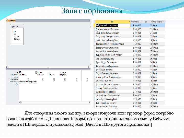The height and width of the screenshot is (138, 184).
Task: Select row Кіяс Богдан Васильович
Action: 130,62
